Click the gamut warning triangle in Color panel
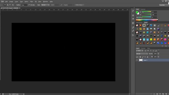This screenshot has height=95, width=169. (x=137, y=17)
